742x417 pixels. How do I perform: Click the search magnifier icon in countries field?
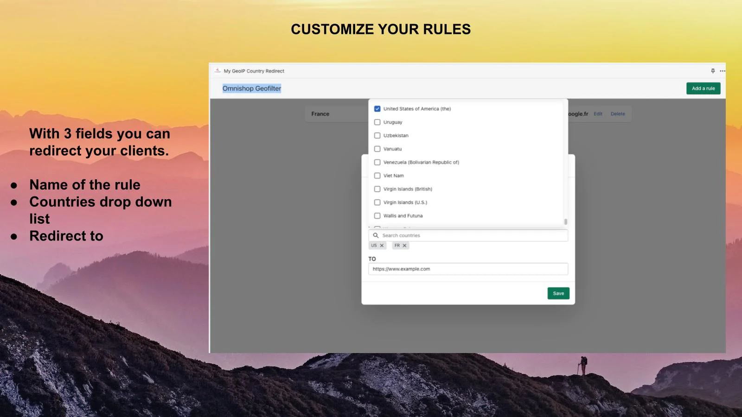coord(376,235)
